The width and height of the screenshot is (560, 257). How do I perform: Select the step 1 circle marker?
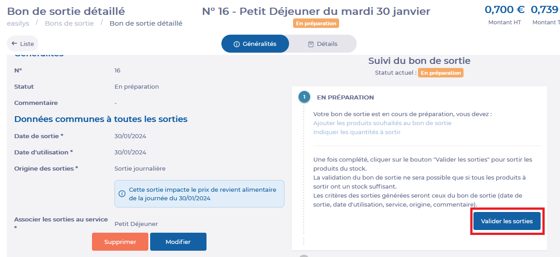(304, 97)
